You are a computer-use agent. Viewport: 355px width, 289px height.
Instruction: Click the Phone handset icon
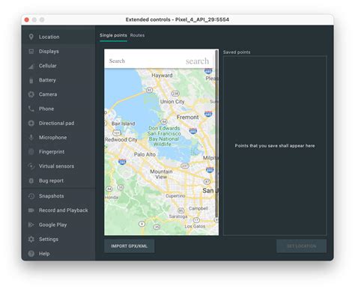point(31,109)
